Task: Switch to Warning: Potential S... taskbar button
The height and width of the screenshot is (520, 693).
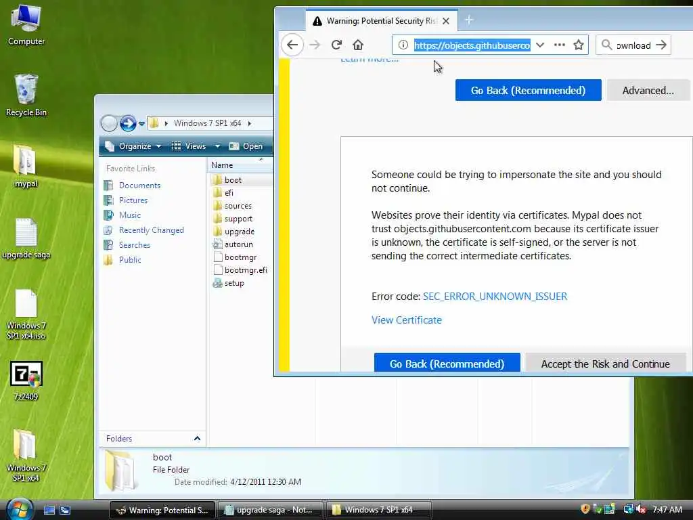Action: pos(162,511)
